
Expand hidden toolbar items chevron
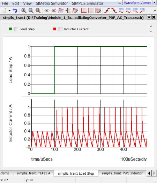[155, 10]
